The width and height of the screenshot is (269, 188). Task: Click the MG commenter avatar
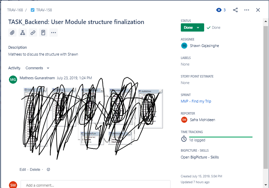pyautogui.click(x=13, y=80)
